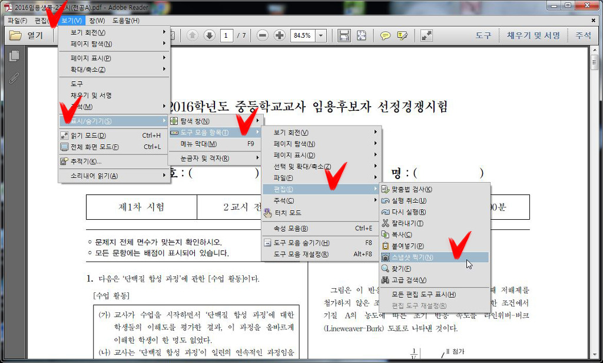This screenshot has height=363, width=603.
Task: Go to the previous page with the up arrow
Action: tap(193, 35)
